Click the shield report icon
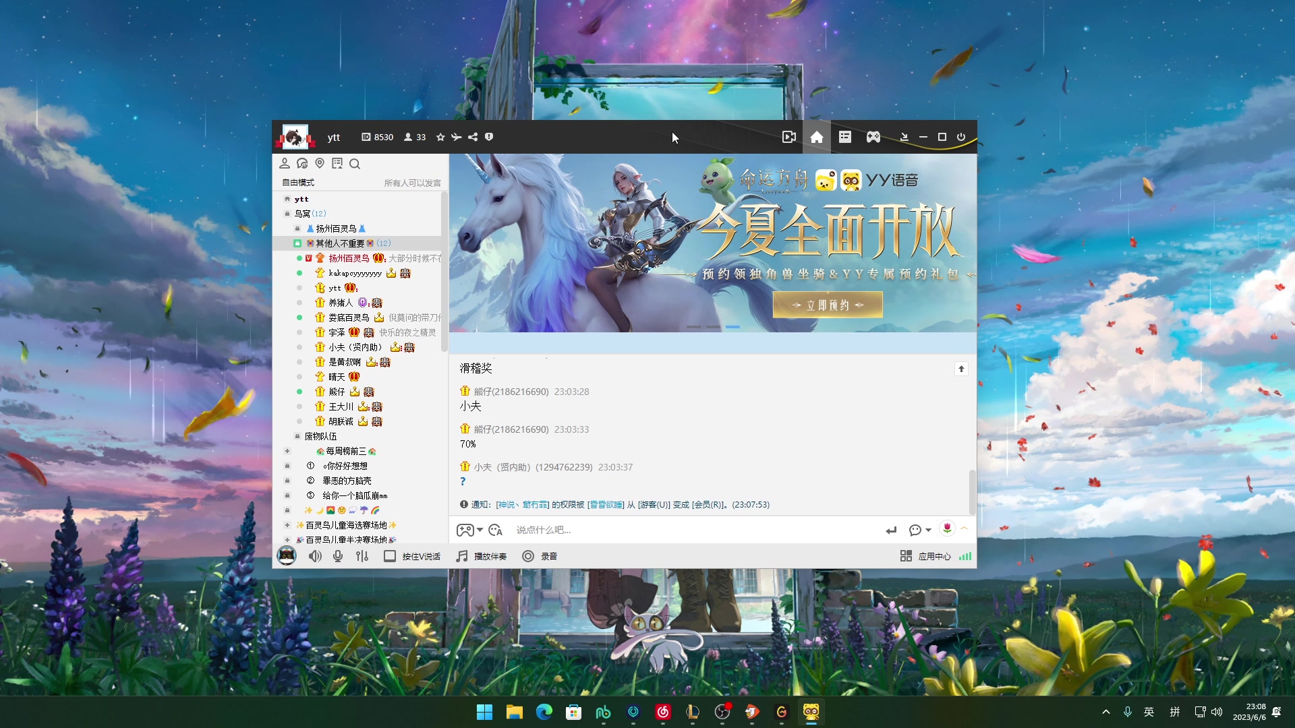Image resolution: width=1295 pixels, height=728 pixels. [489, 137]
